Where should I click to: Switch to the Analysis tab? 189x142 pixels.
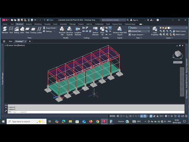coord(29,24)
